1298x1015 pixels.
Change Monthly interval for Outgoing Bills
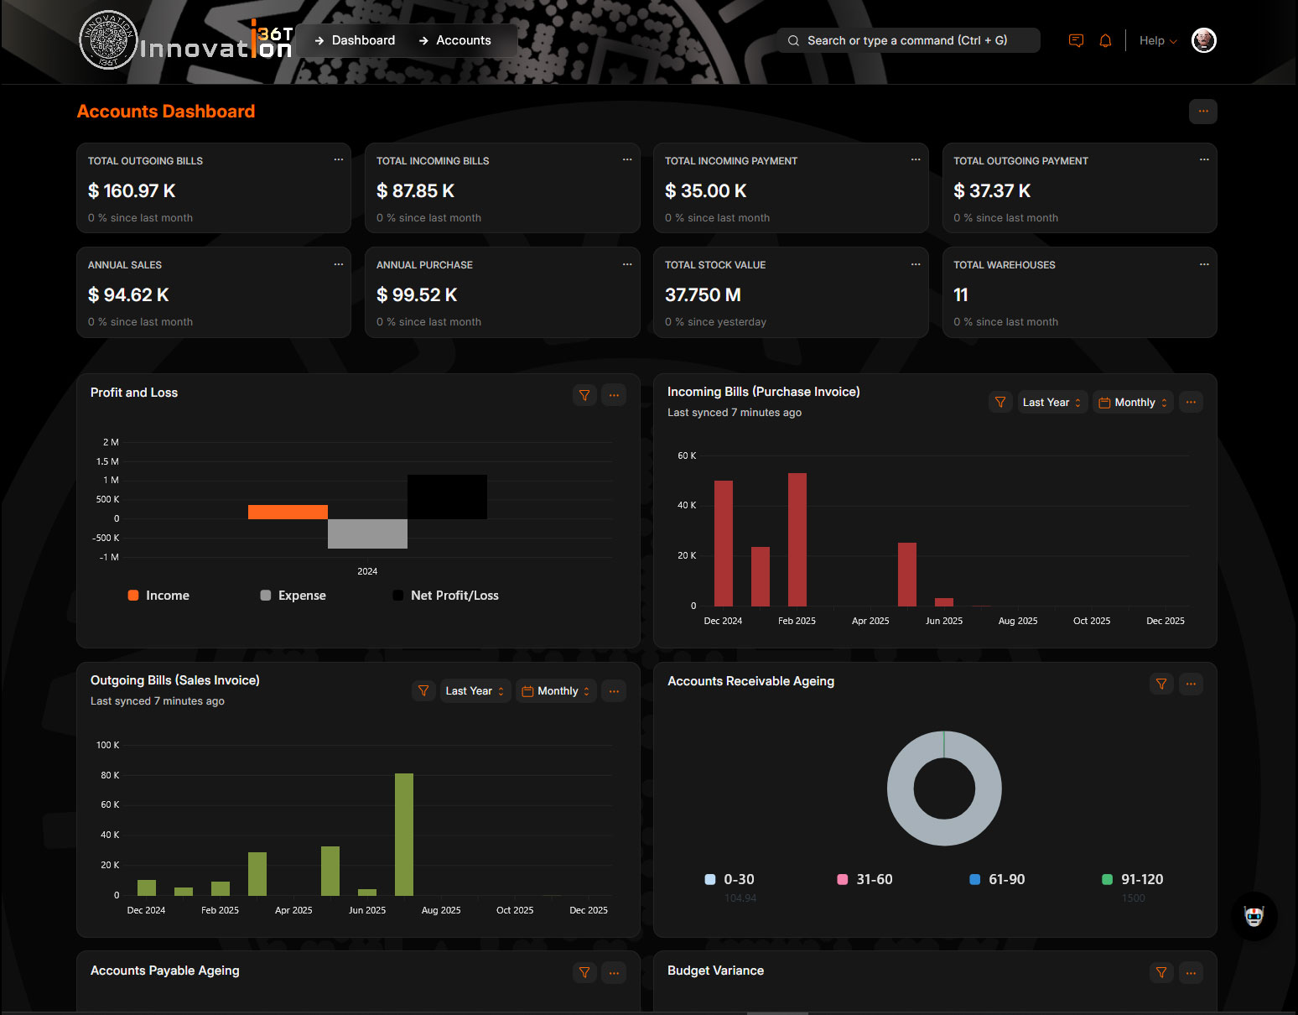[556, 691]
